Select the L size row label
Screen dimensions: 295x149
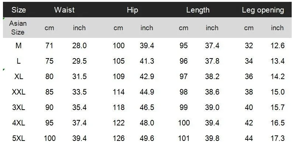tap(18, 61)
